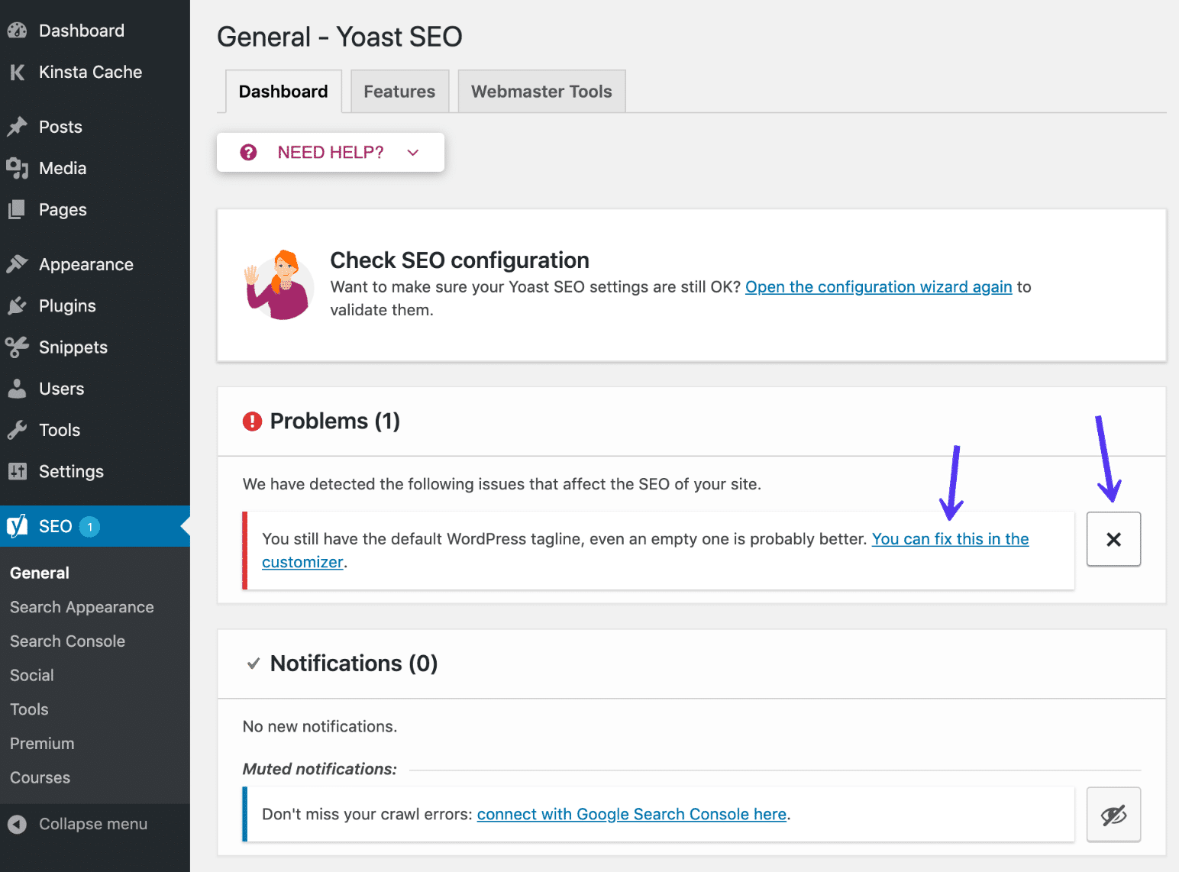Collapse the Notifications (0) section
The image size is (1179, 872).
(353, 664)
